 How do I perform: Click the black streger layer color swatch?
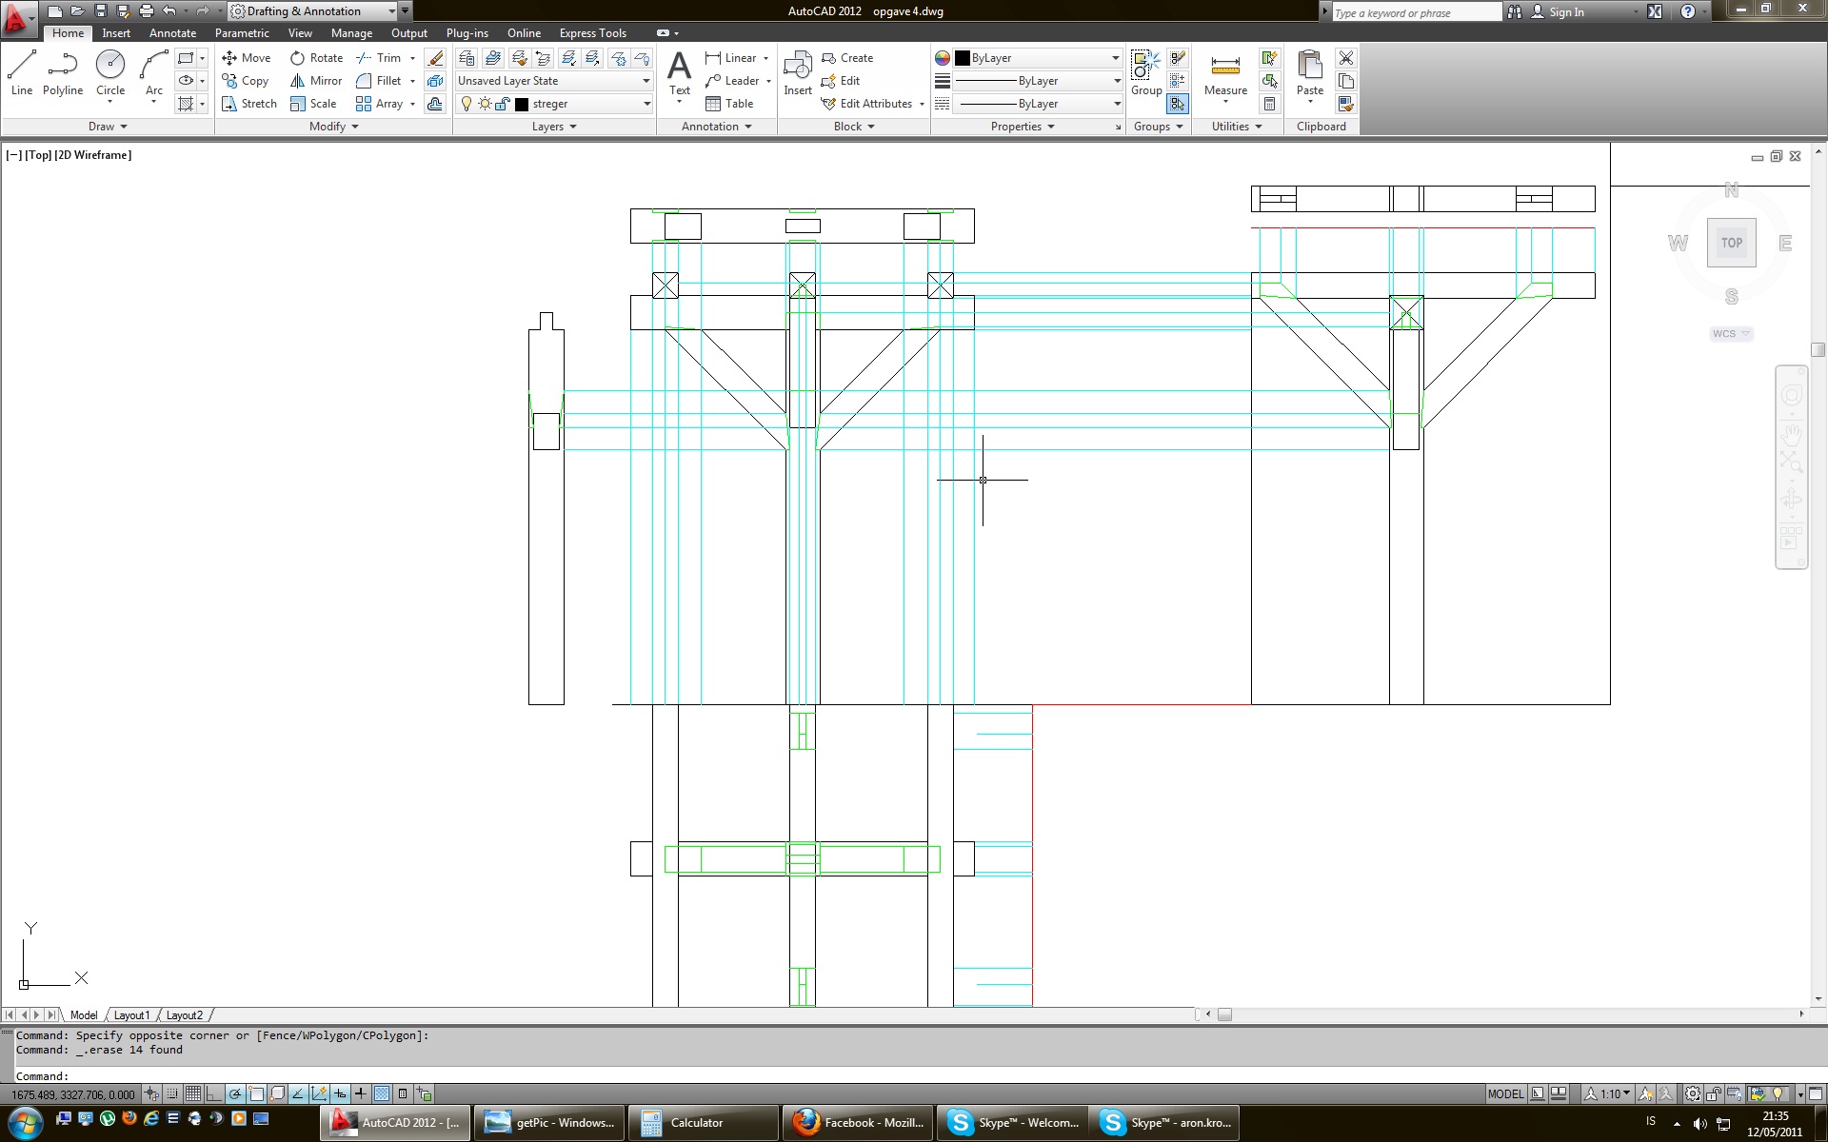click(x=522, y=104)
